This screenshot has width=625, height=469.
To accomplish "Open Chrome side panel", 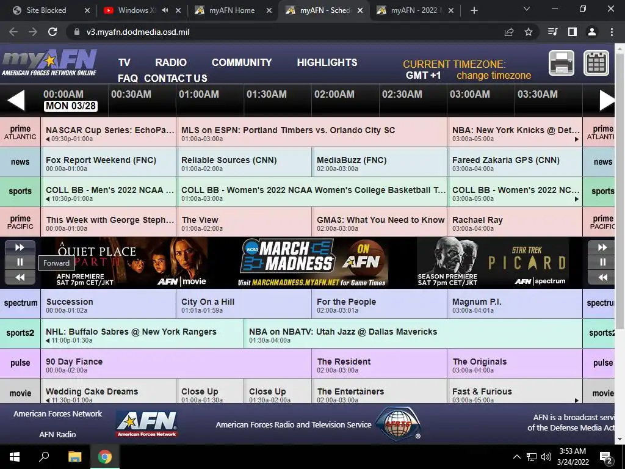I will pos(573,32).
